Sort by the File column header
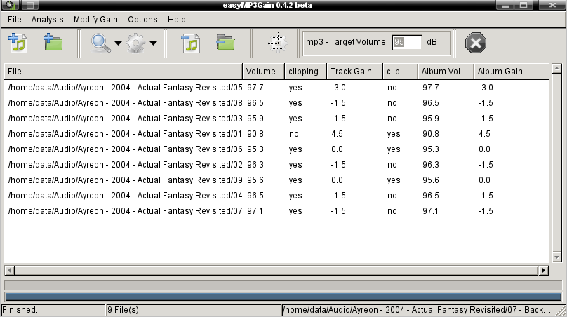Viewport: 567px width, 317px height. 124,72
